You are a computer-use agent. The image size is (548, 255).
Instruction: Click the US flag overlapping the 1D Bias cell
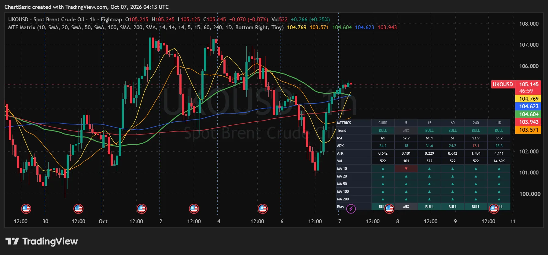click(494, 209)
